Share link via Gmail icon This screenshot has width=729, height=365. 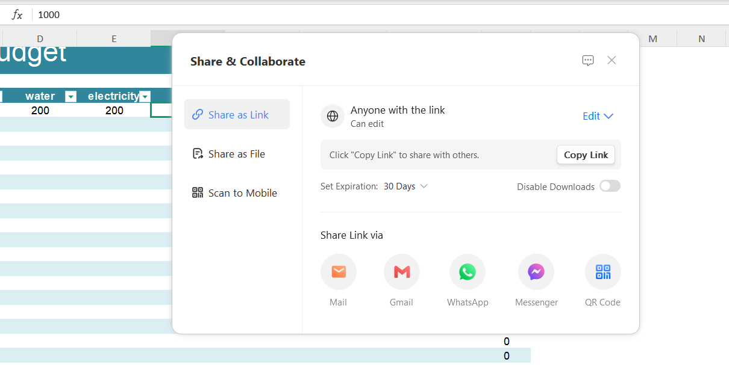pos(402,272)
